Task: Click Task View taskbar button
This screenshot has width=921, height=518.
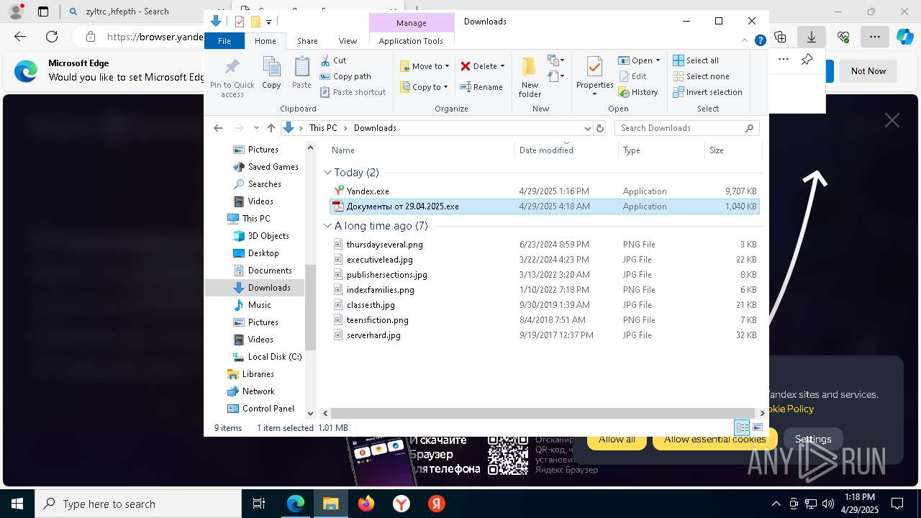Action: tap(259, 504)
